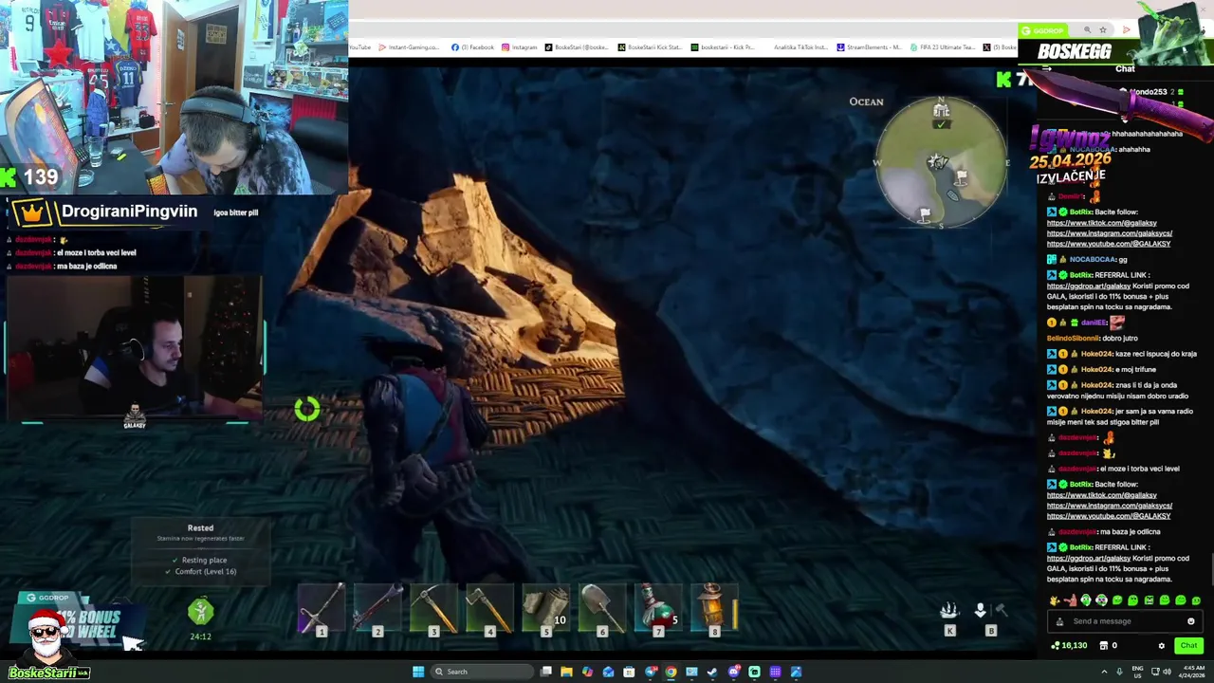Select hotbar slot 7 red potion
Screen dimensions: 1214x683
[658, 609]
